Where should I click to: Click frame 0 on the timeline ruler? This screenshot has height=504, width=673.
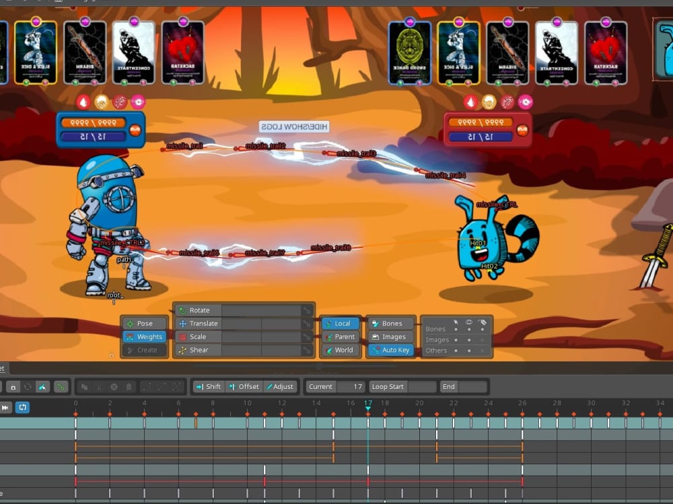point(75,403)
